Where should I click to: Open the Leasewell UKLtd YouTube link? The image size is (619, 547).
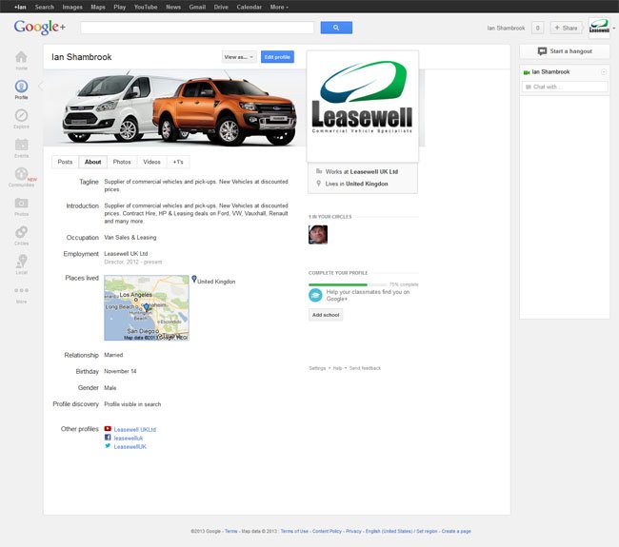click(135, 429)
